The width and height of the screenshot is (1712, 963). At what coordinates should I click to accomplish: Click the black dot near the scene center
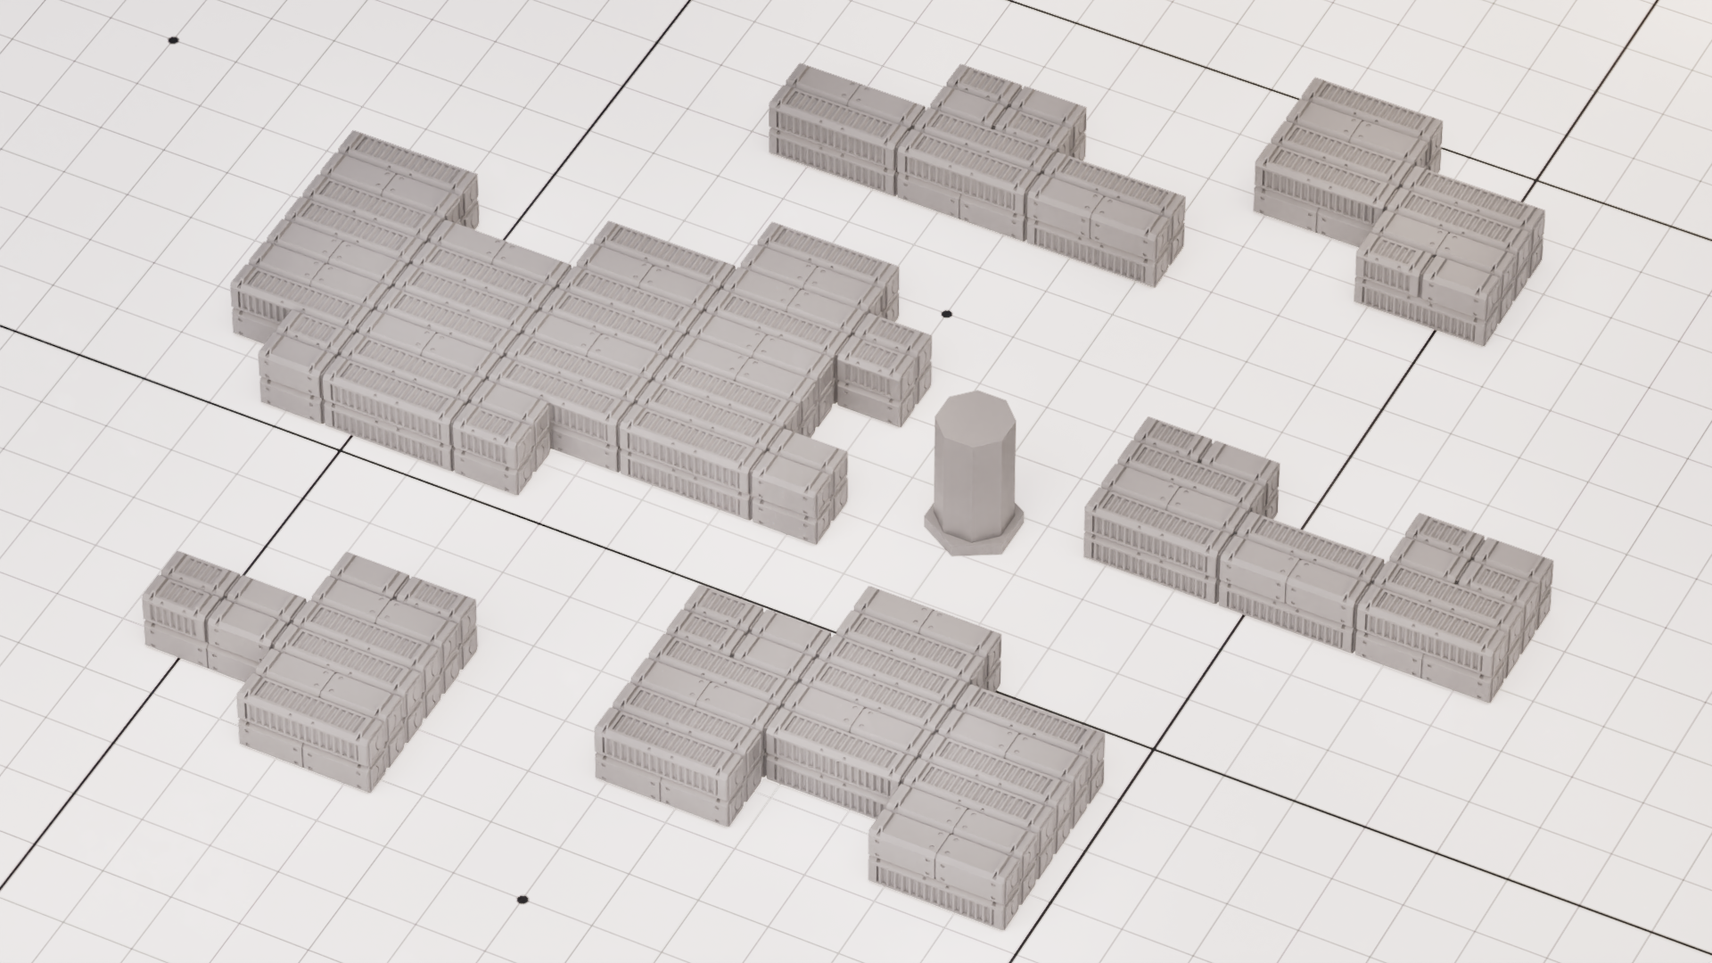(x=945, y=313)
